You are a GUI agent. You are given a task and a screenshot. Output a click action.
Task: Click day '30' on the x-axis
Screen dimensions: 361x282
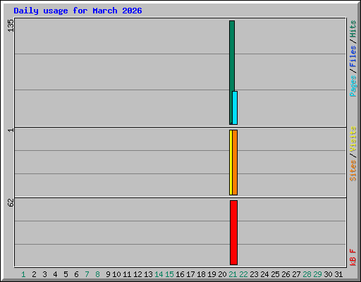point(328,274)
